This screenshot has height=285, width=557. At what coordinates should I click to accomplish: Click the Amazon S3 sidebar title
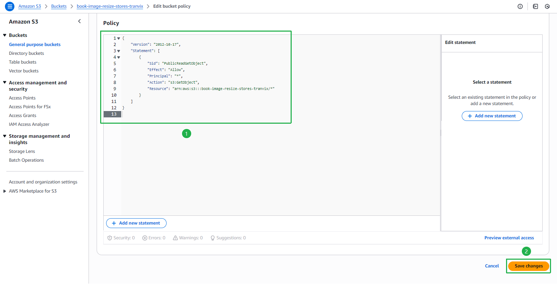[24, 22]
